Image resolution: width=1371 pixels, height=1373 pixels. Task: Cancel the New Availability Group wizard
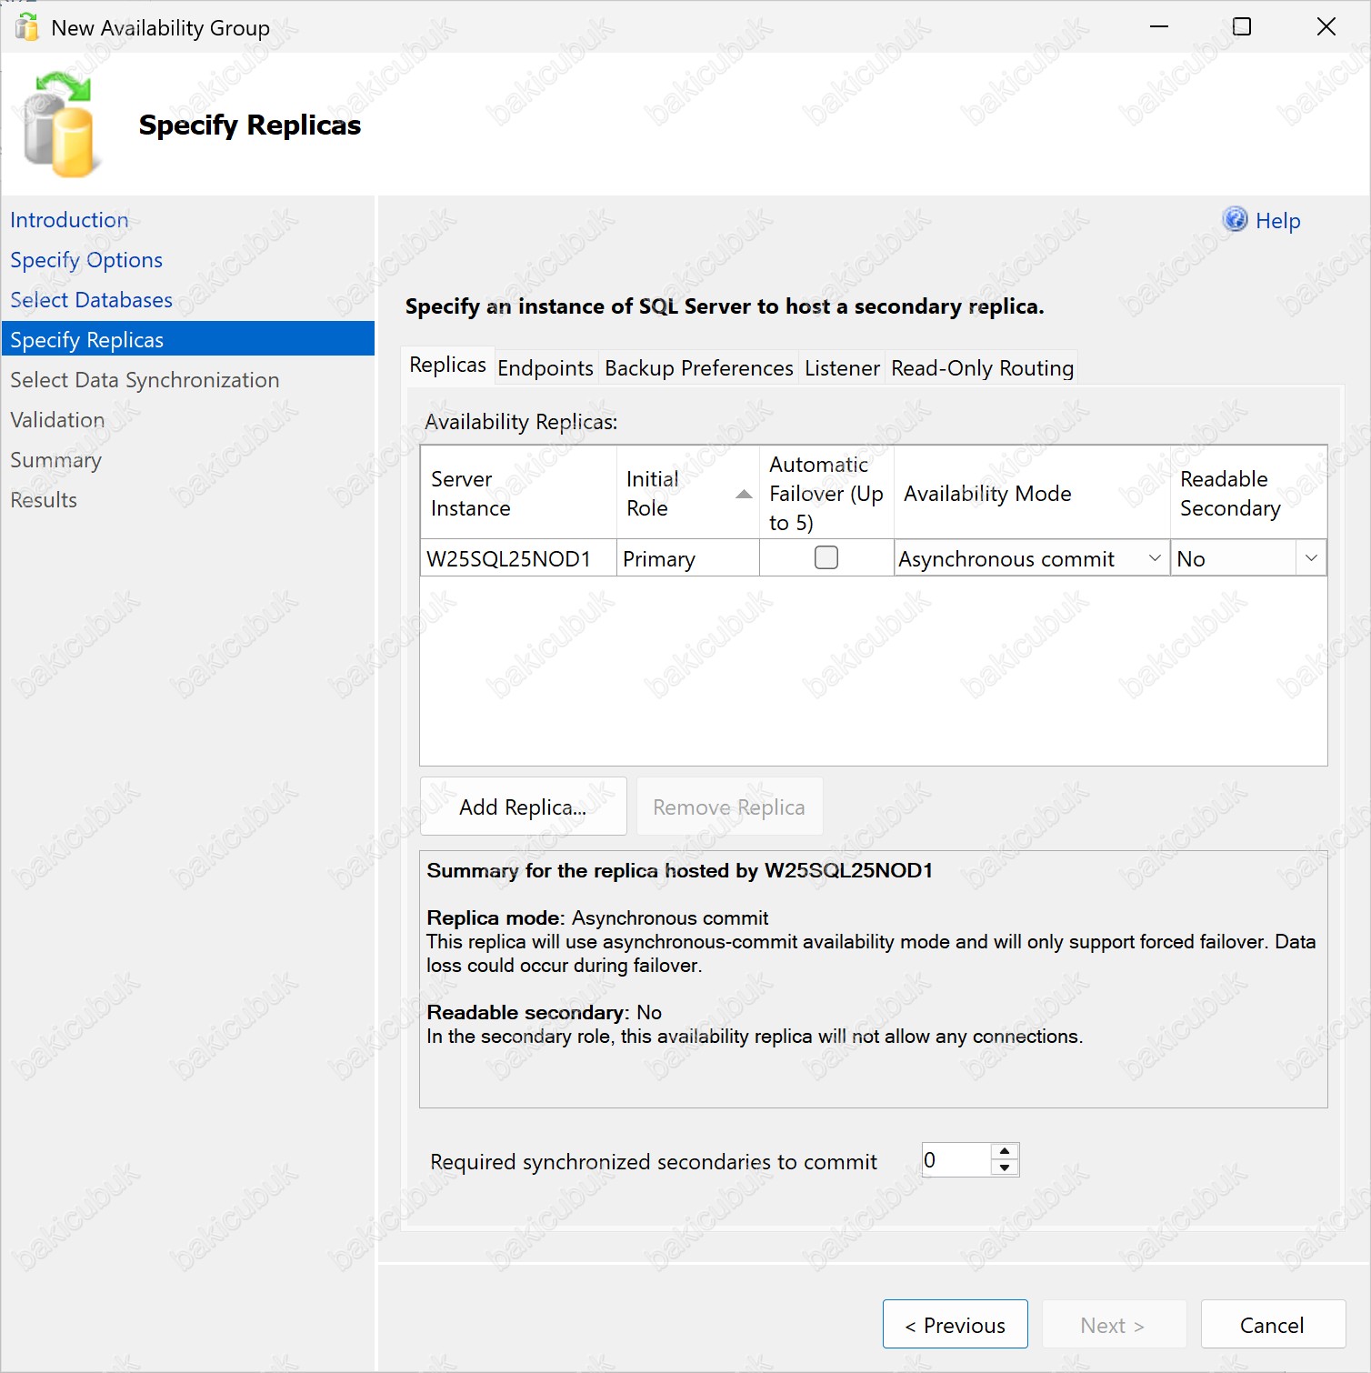pos(1272,1325)
